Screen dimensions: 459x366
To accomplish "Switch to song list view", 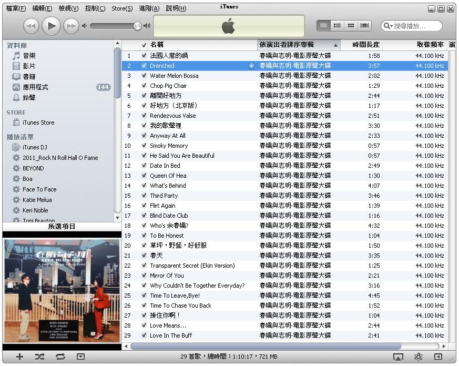I will click(x=323, y=26).
